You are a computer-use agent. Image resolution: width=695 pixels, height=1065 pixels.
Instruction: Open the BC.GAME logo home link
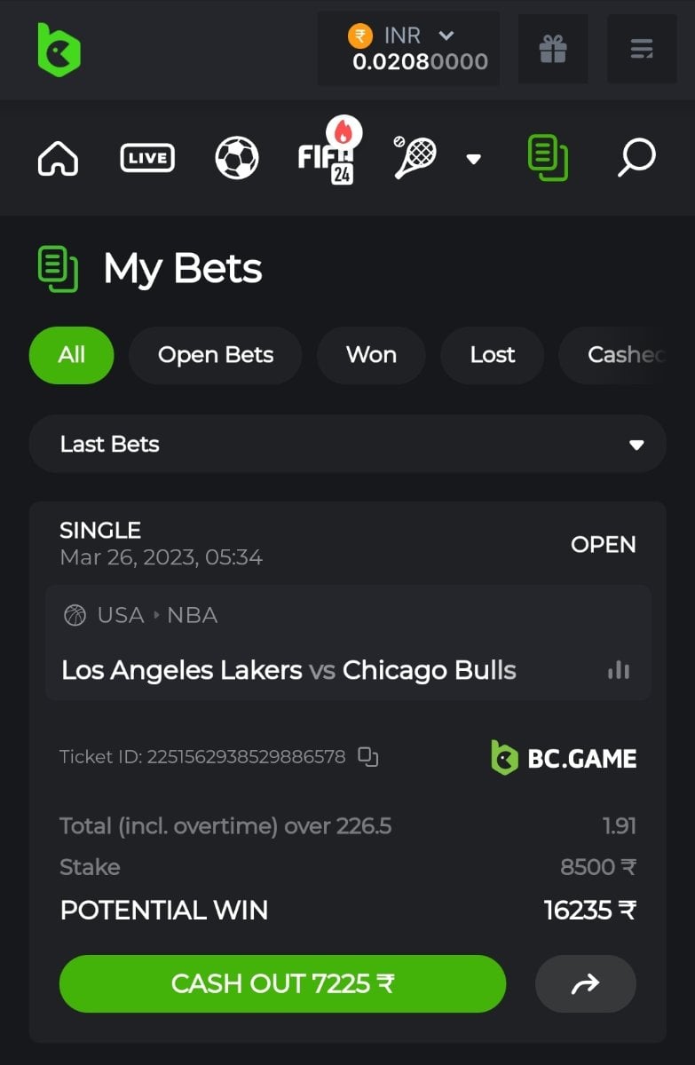(x=59, y=49)
